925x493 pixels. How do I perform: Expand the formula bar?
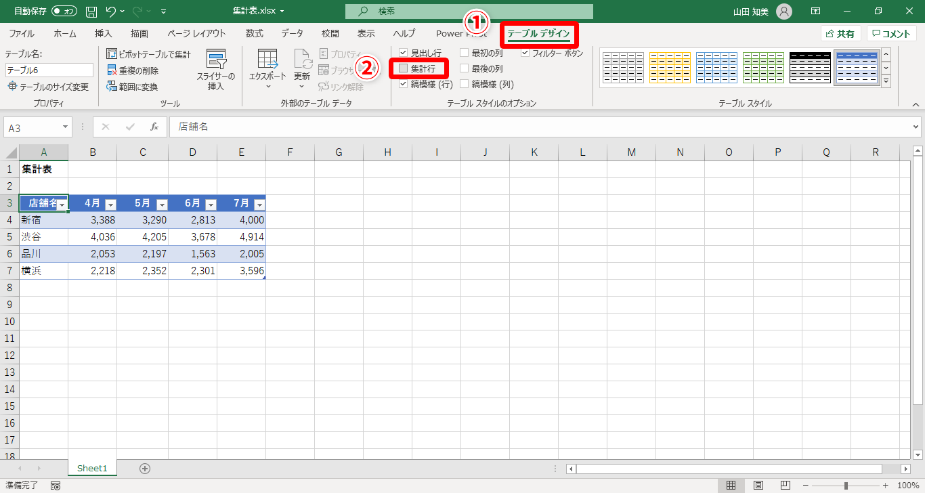click(917, 127)
